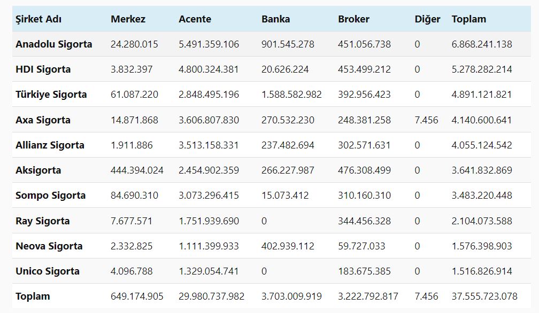Viewport: 539px width, 313px height.
Task: Click the Unico Sigorta company name
Action: pyautogui.click(x=48, y=271)
